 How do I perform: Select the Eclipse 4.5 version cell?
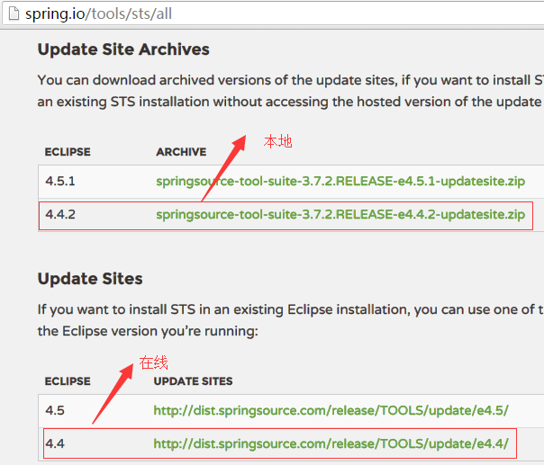[x=55, y=411]
